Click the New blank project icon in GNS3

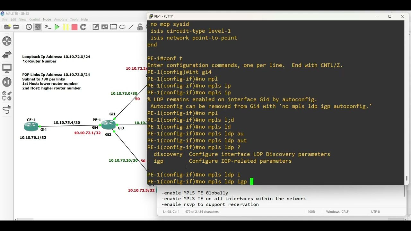tap(7, 27)
